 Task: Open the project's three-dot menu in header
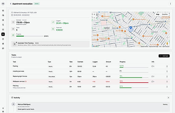170,4
